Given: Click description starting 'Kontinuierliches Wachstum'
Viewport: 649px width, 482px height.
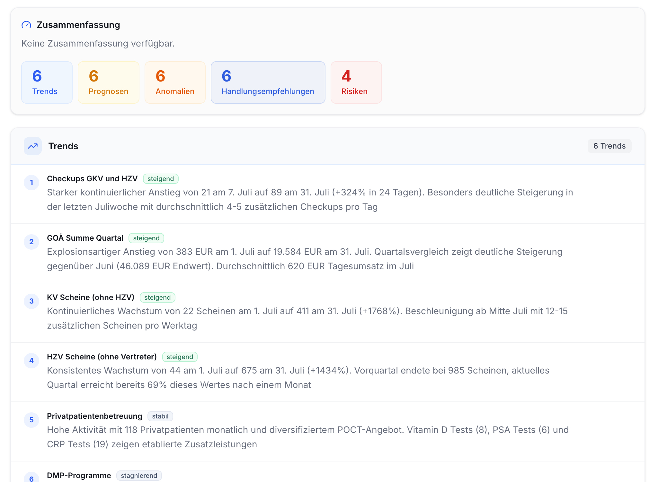Looking at the screenshot, I should pyautogui.click(x=307, y=318).
